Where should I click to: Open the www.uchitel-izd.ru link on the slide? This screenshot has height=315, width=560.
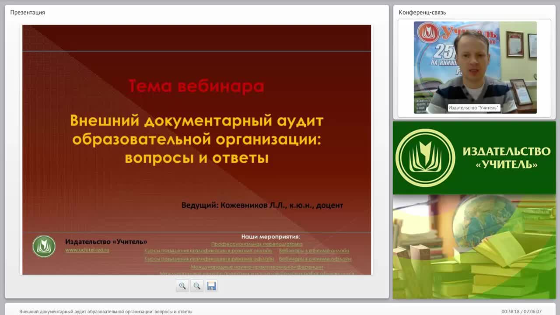click(x=87, y=250)
